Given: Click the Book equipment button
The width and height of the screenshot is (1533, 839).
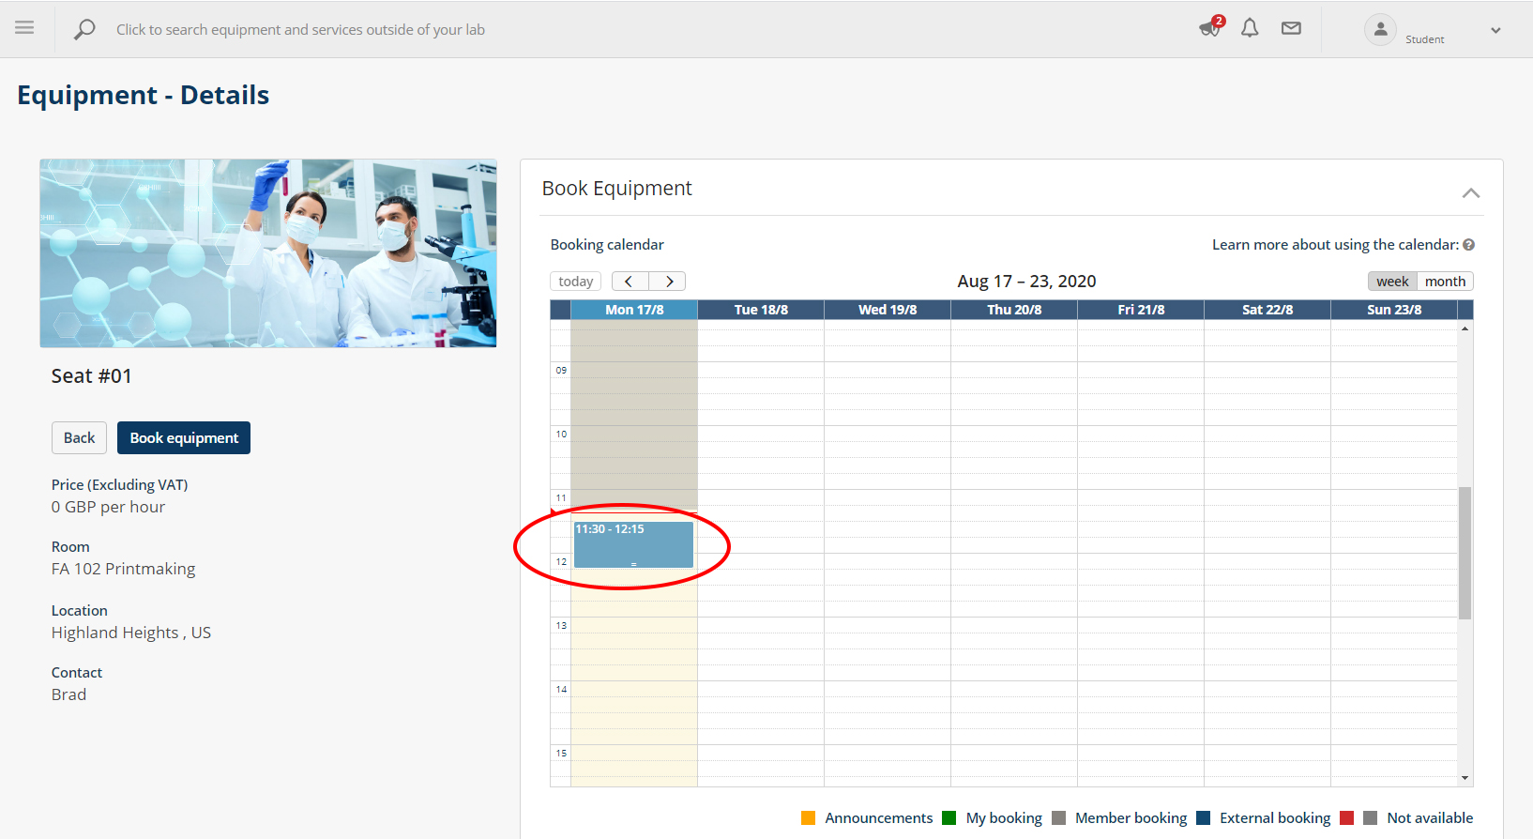Looking at the screenshot, I should point(184,437).
